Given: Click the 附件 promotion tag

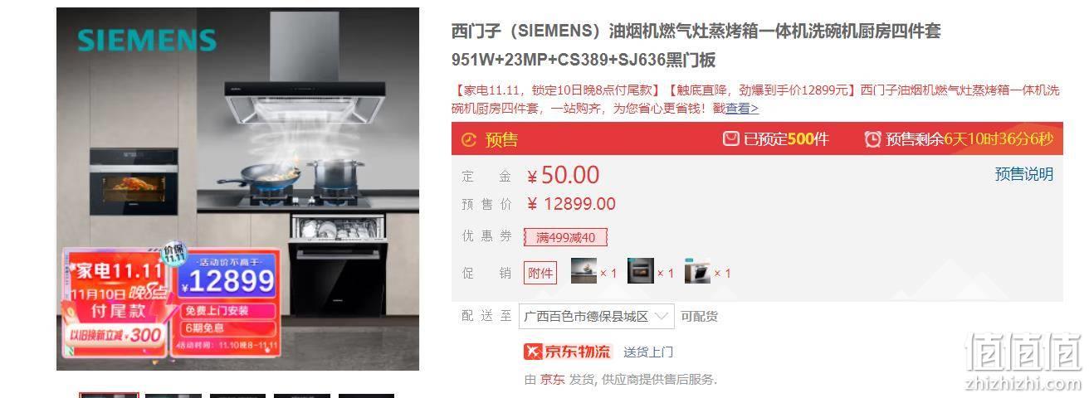Looking at the screenshot, I should pos(540,273).
